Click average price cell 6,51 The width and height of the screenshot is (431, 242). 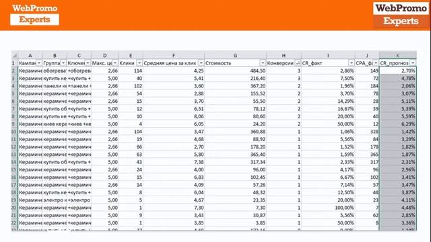point(174,109)
